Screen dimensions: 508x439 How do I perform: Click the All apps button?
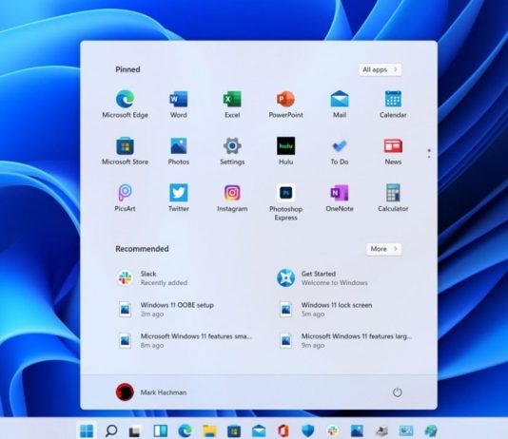[380, 69]
